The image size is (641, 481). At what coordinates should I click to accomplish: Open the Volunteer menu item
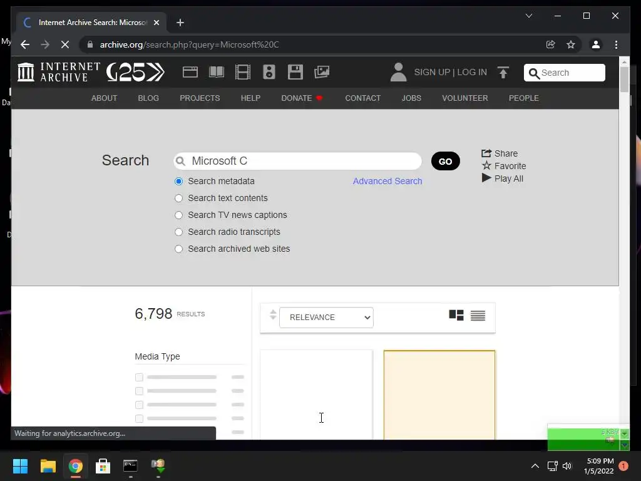tap(465, 98)
